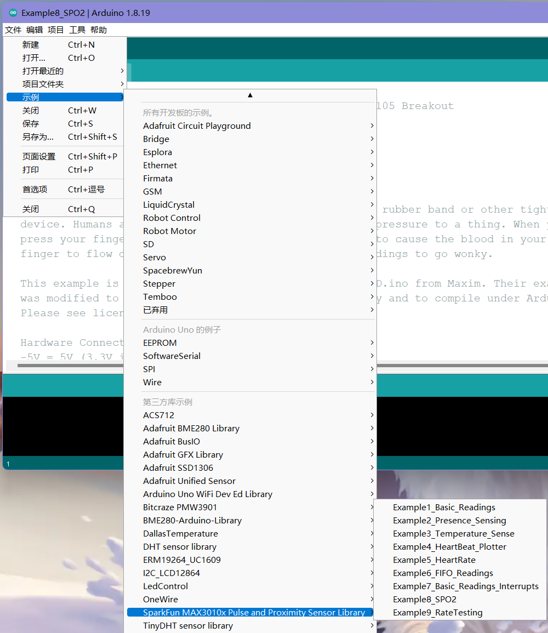548x633 pixels.
Task: Open Adafruit GFX Library examples
Action: click(250, 454)
